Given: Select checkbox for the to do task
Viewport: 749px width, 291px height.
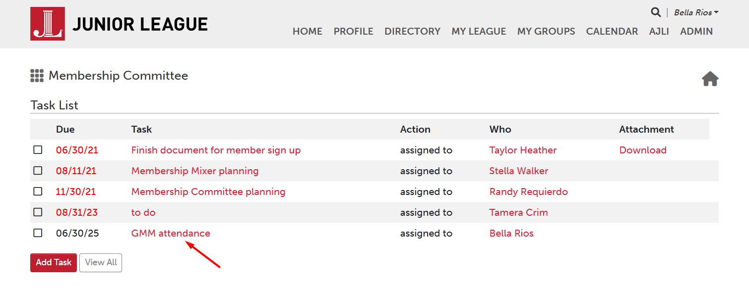Looking at the screenshot, I should pyautogui.click(x=38, y=212).
